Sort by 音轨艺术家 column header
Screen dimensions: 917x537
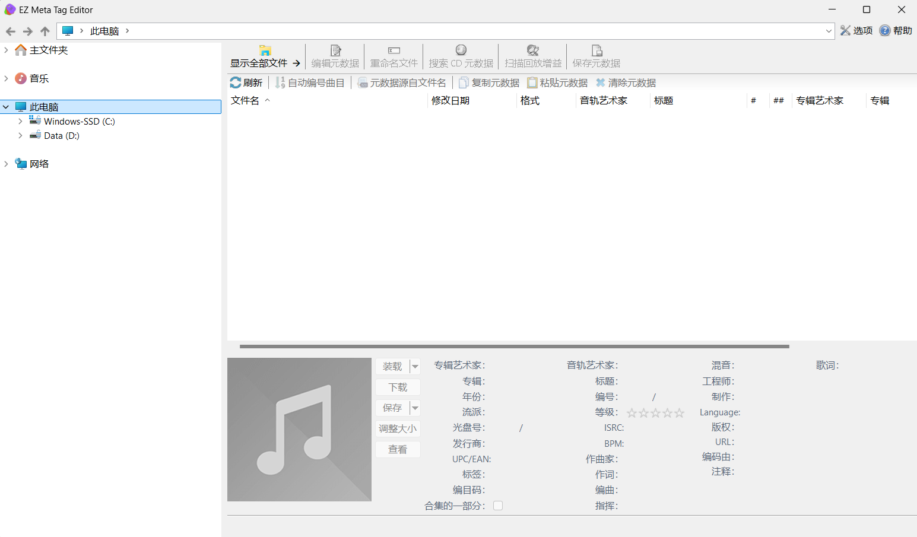tap(613, 101)
